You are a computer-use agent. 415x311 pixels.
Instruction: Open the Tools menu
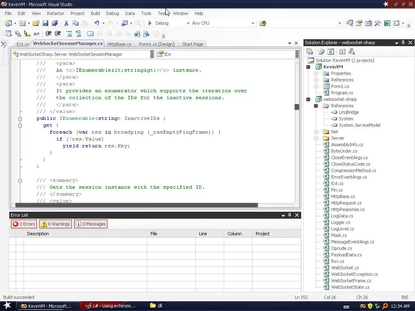[x=146, y=13]
